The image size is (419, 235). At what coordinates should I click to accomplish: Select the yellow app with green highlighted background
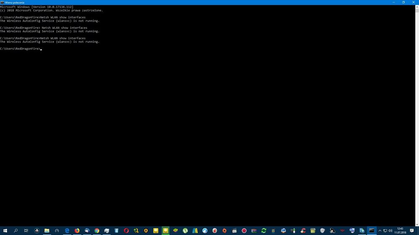pyautogui.click(x=166, y=230)
